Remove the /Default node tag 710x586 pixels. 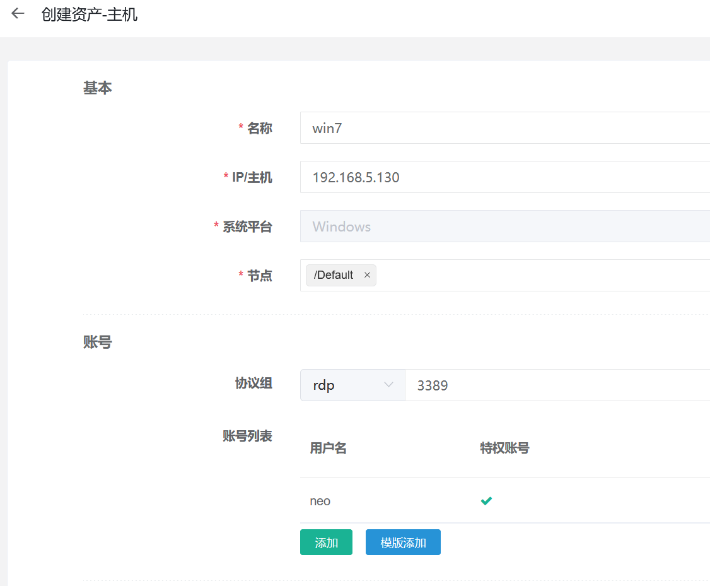pos(367,275)
